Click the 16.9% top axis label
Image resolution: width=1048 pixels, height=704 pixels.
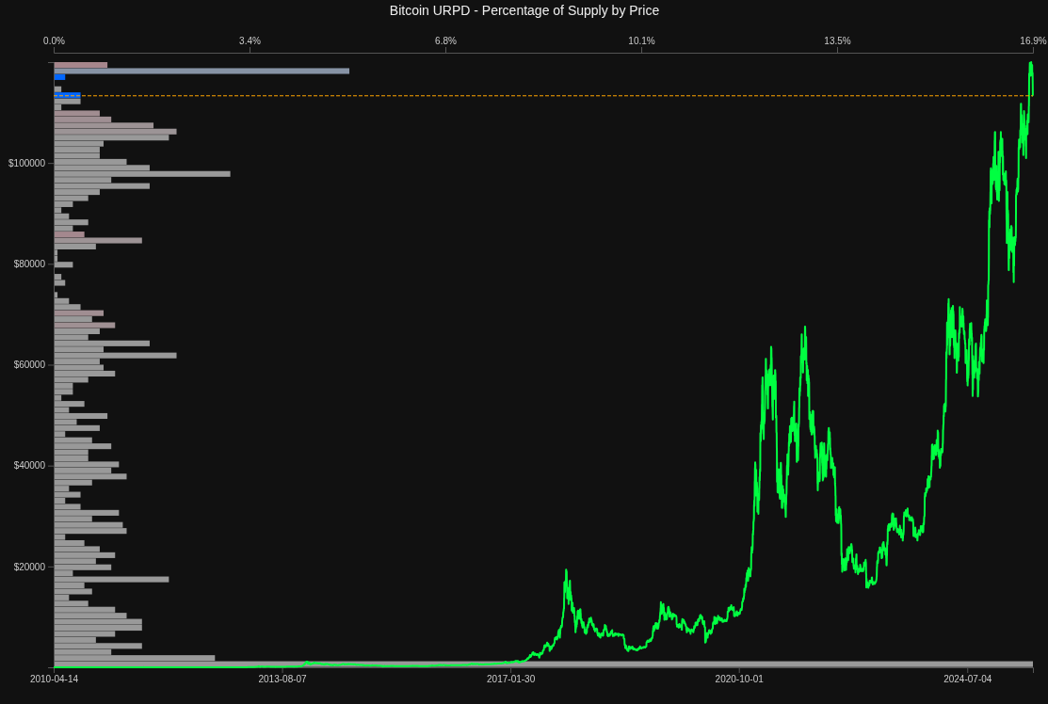pyautogui.click(x=1033, y=40)
